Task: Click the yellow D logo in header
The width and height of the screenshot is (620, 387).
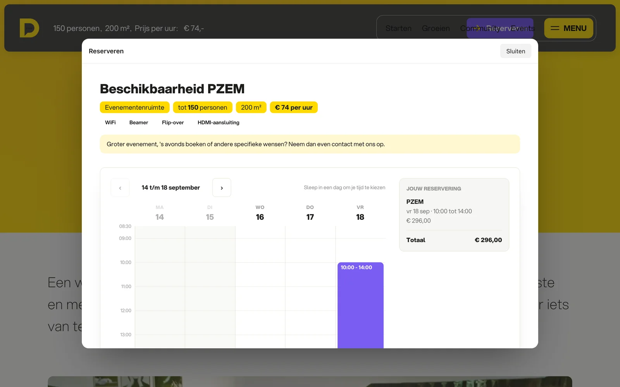Action: tap(29, 28)
